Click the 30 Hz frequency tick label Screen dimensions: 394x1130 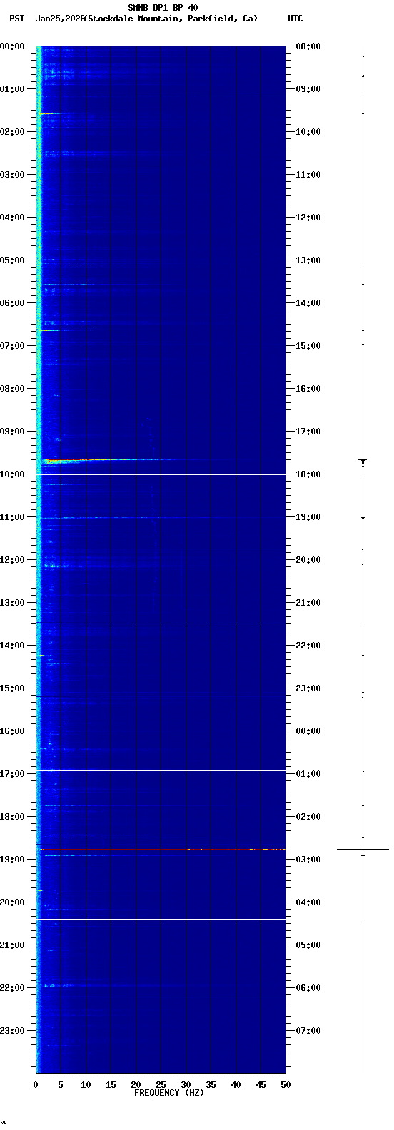point(186,1085)
